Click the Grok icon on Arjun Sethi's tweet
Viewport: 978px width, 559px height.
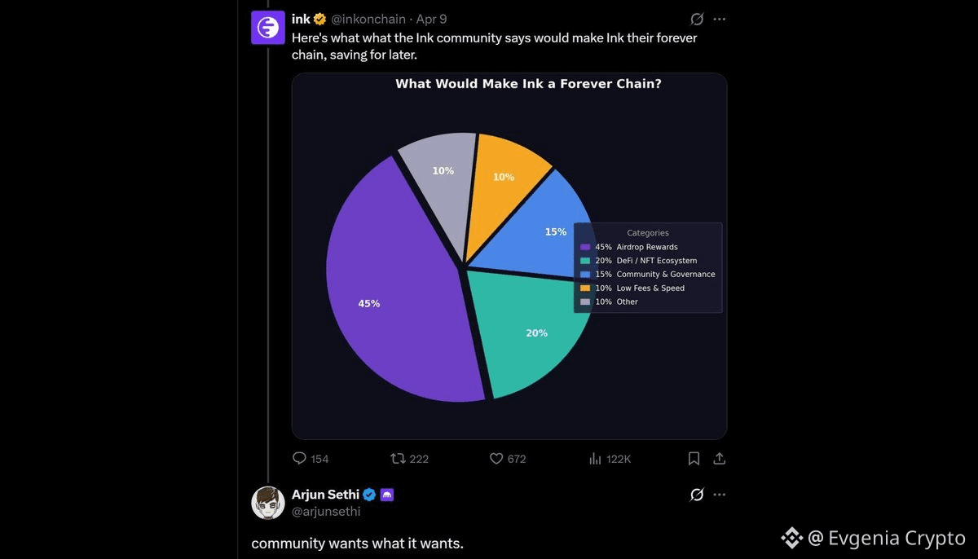697,495
